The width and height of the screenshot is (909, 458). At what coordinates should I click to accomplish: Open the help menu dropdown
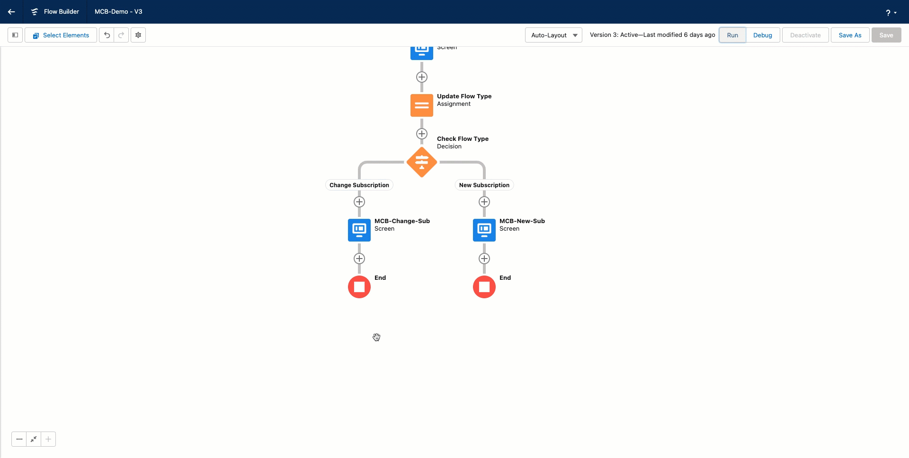891,12
